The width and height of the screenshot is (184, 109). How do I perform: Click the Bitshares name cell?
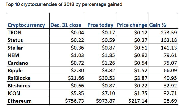click(x=19, y=86)
